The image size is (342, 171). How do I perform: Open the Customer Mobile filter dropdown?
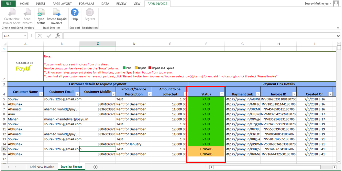click(x=114, y=94)
